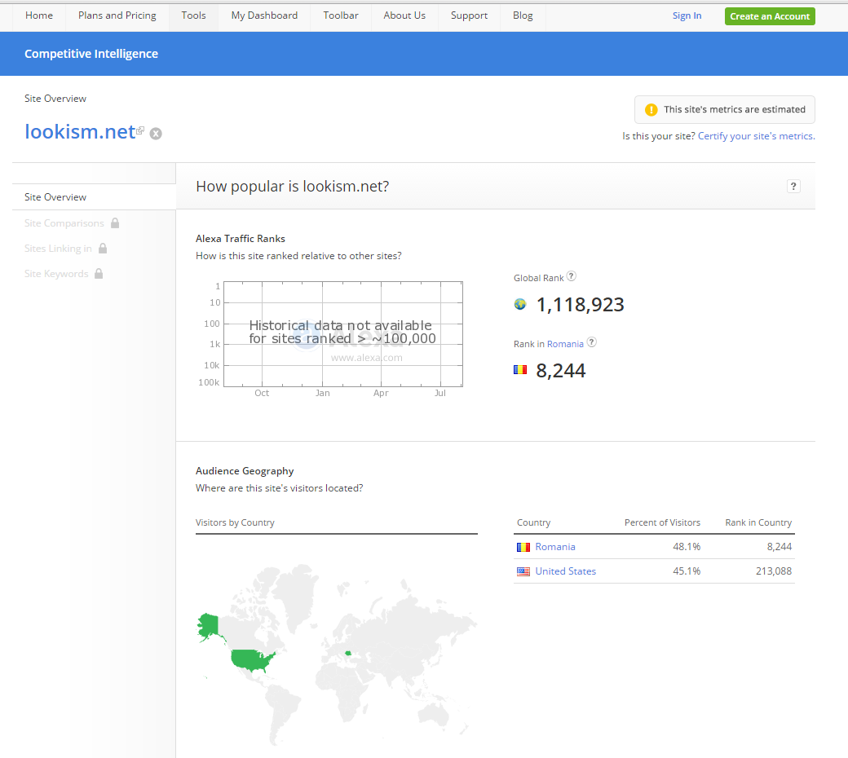Click the Romania flag in country table
Viewport: 848px width, 758px height.
[523, 547]
